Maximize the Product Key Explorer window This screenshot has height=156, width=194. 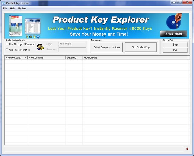click(180, 2)
